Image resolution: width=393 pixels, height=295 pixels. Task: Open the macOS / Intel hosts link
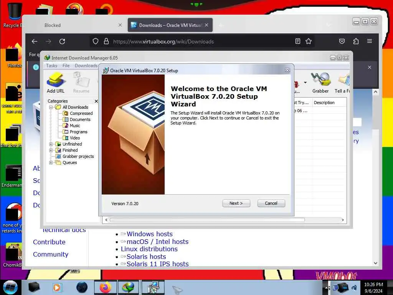(157, 242)
